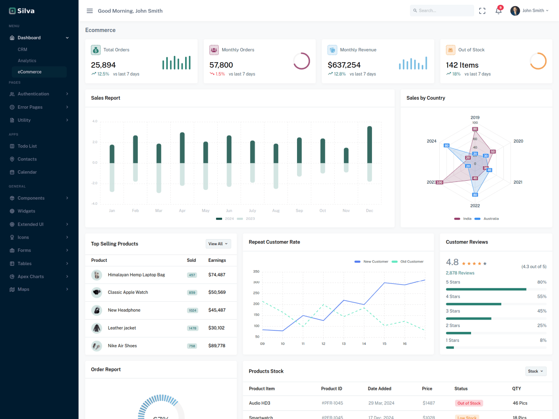Screen dimensions: 559x419
Task: Click the 5 Stars progress bar
Action: pyautogui.click(x=496, y=289)
